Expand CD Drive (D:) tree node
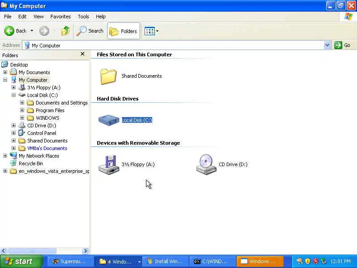The width and height of the screenshot is (357, 268). click(x=13, y=126)
